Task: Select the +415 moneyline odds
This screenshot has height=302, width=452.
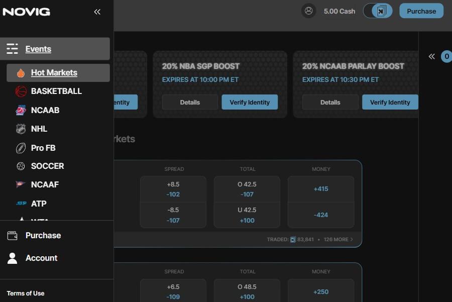Action: [x=321, y=188]
